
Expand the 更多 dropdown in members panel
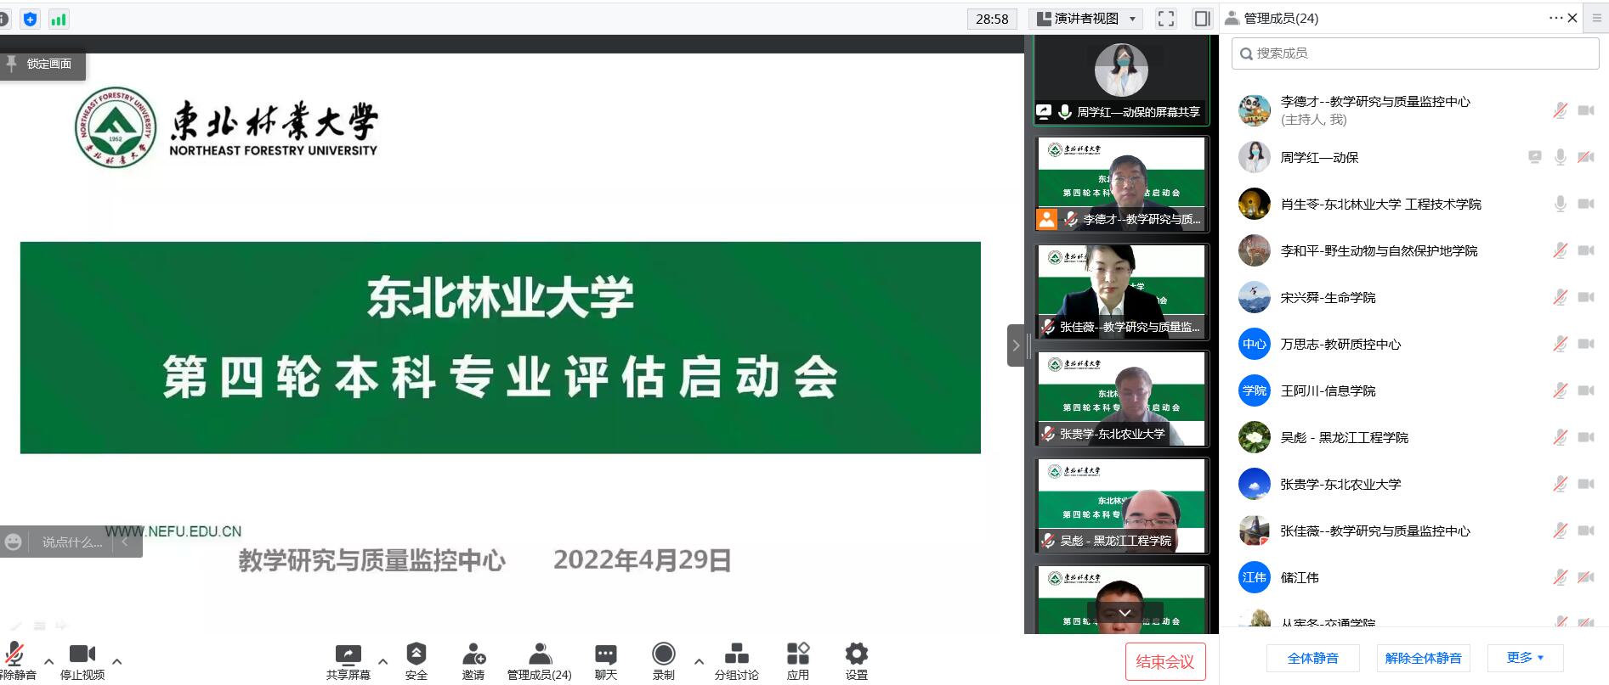click(1525, 658)
